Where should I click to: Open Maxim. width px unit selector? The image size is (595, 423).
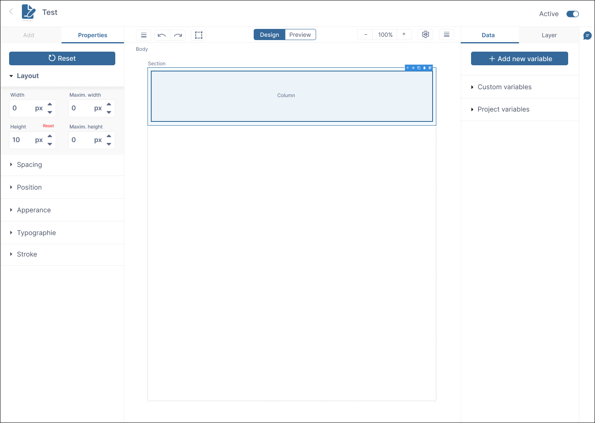click(98, 108)
